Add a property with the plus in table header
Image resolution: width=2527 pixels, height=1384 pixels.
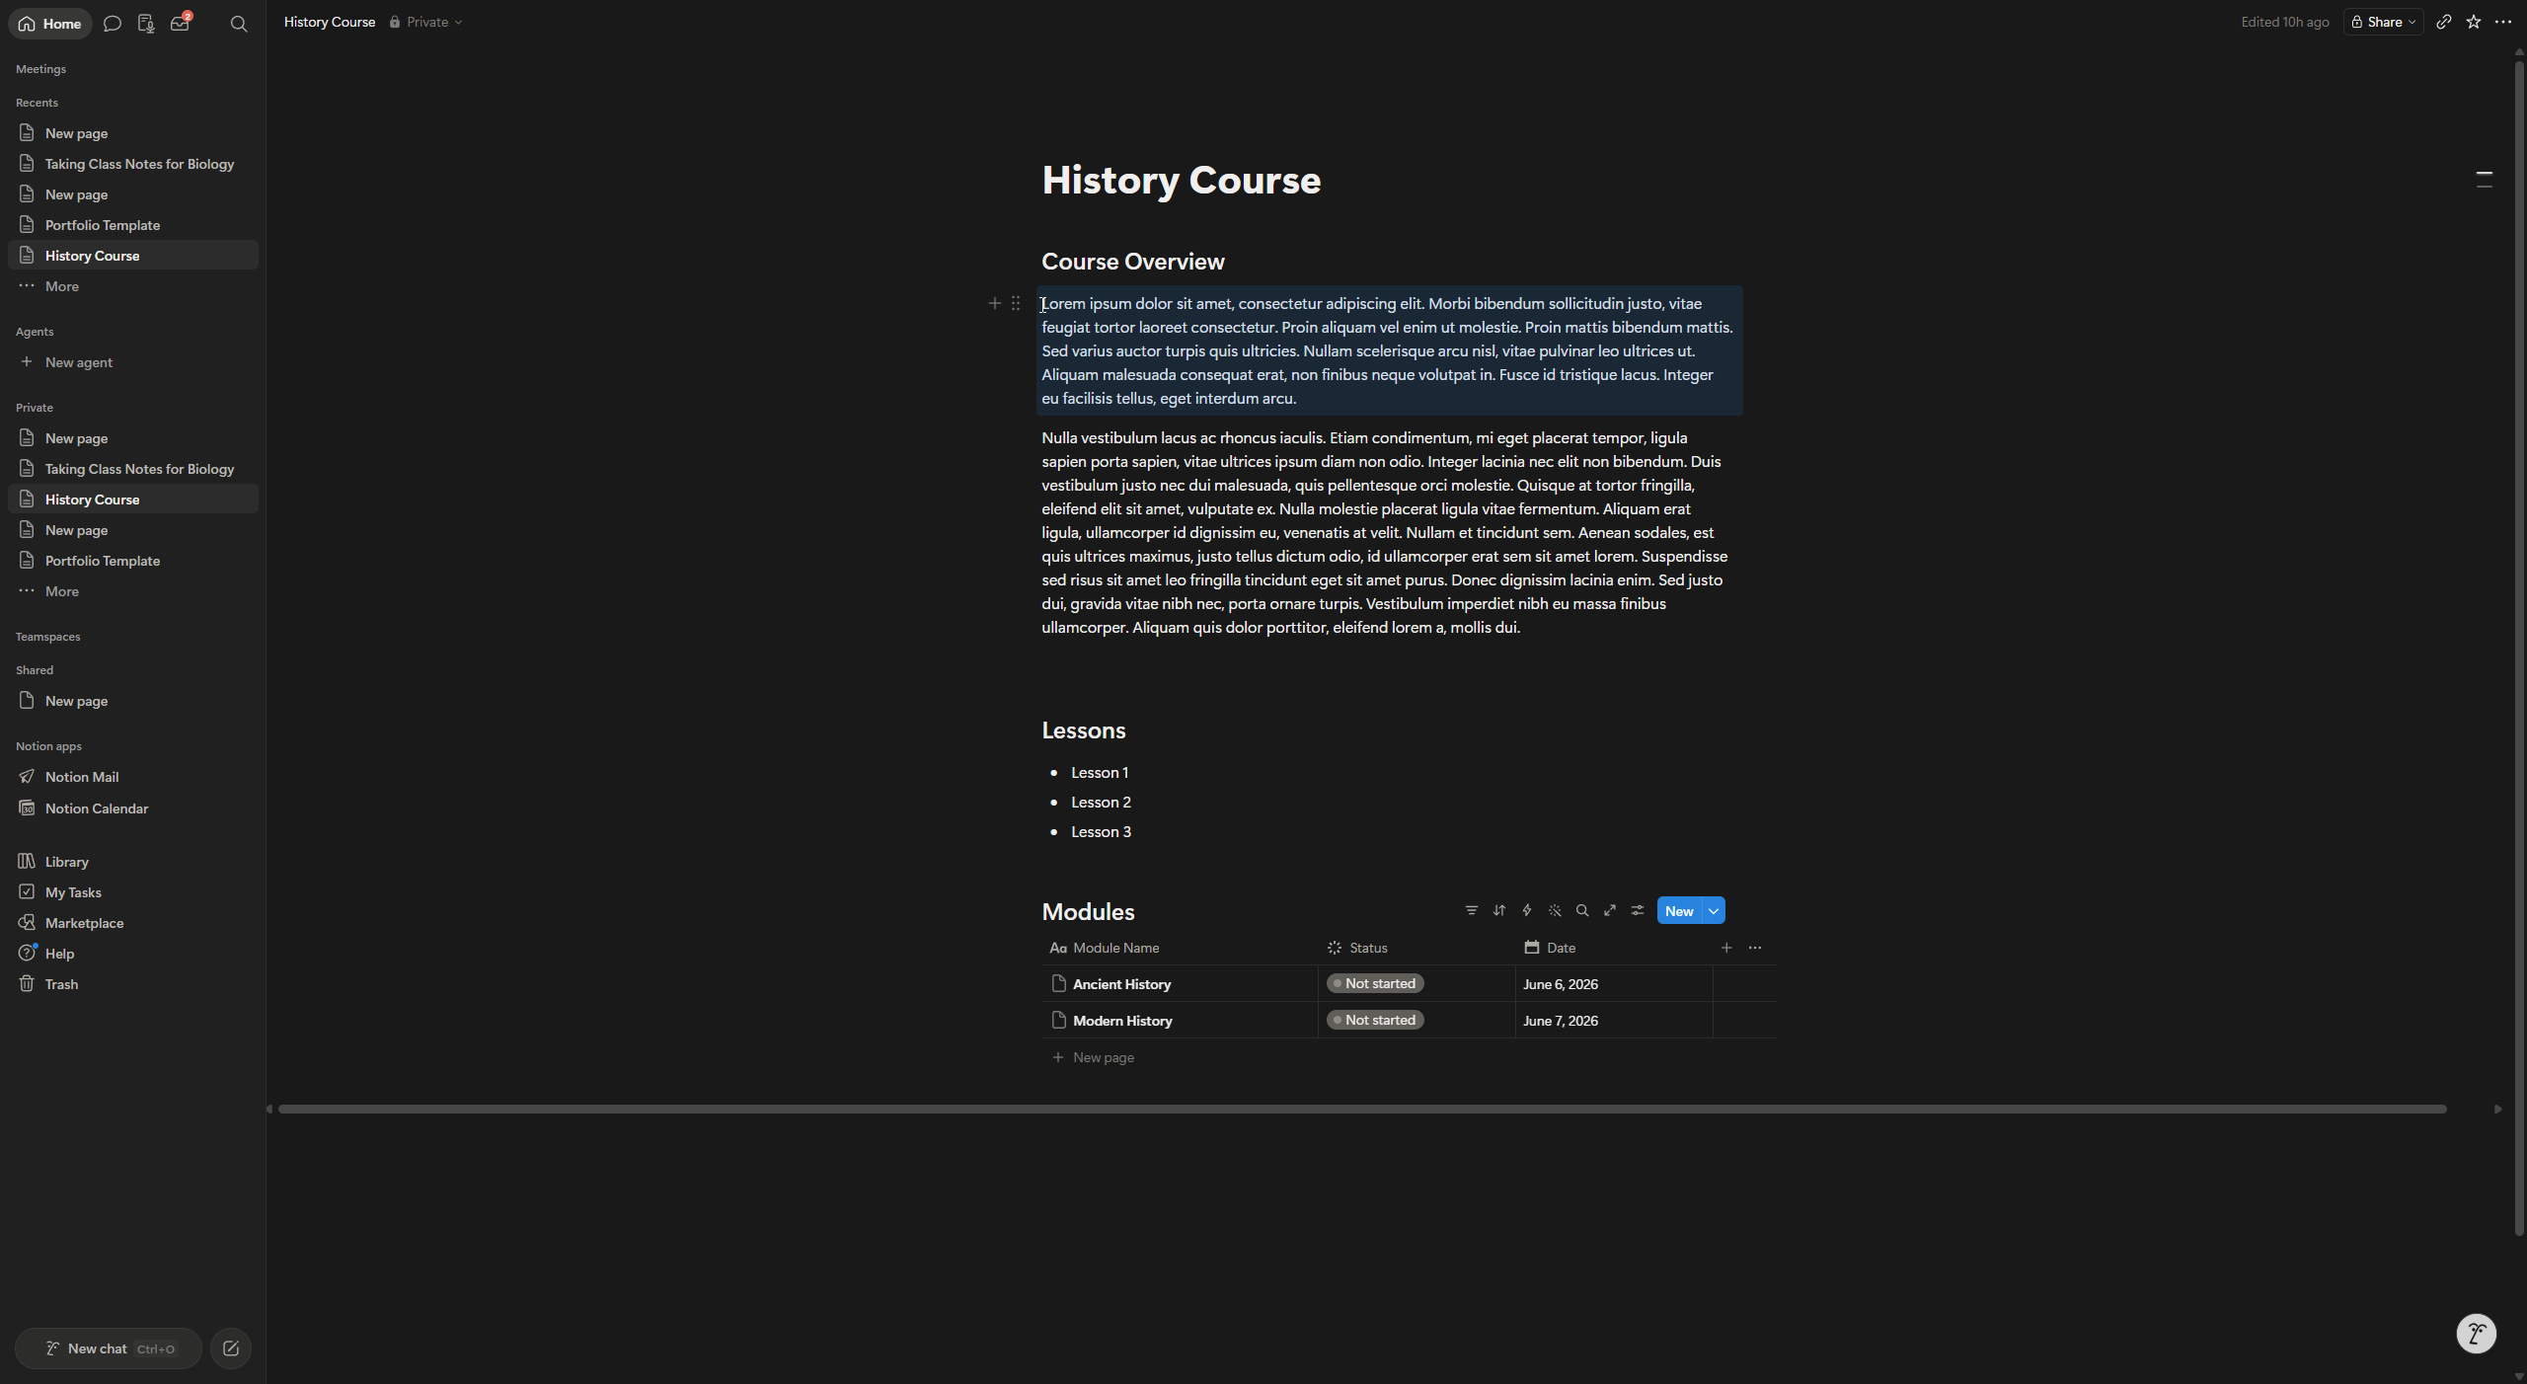pos(1726,948)
